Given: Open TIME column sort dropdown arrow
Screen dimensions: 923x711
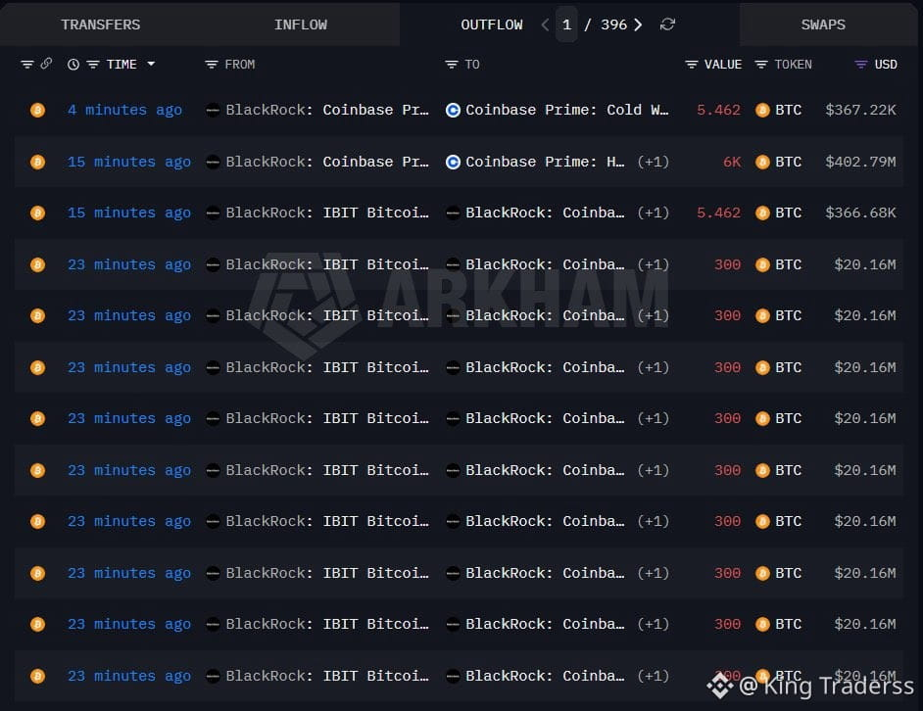Looking at the screenshot, I should pyautogui.click(x=151, y=64).
